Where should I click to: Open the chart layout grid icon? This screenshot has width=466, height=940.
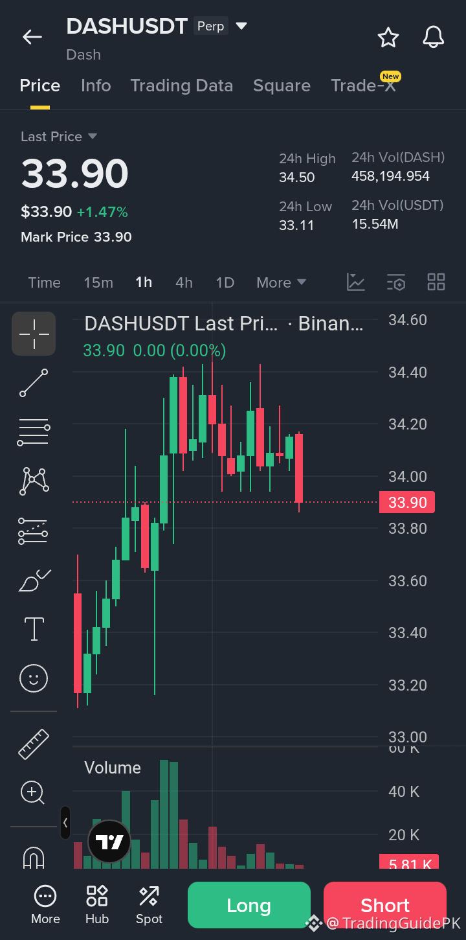click(x=436, y=282)
